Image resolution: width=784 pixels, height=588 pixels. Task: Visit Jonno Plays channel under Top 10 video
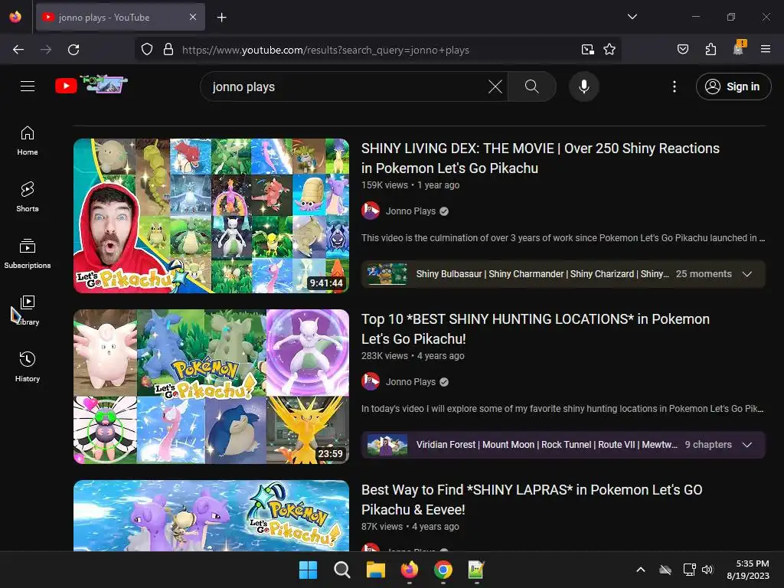pyautogui.click(x=410, y=382)
